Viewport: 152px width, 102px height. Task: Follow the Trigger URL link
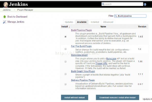pyautogui.click(x=101, y=63)
